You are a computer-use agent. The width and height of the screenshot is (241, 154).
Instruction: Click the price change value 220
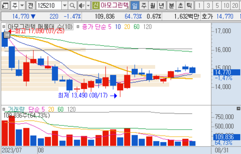pos(54,16)
